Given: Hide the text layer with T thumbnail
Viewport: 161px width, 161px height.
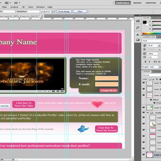Looking at the screenshot, I should coord(144,123).
